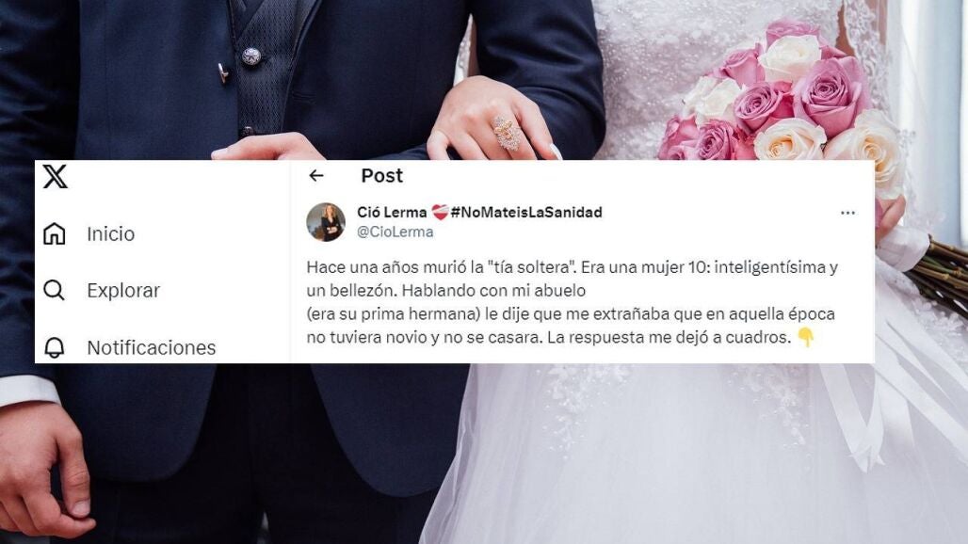Viewport: 968px width, 544px height.
Task: Follow the #NoMateisLaSanidad hashtag
Action: [x=526, y=212]
